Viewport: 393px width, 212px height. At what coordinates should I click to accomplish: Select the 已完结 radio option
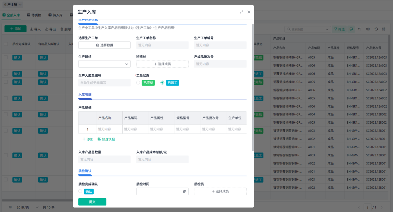(x=138, y=83)
